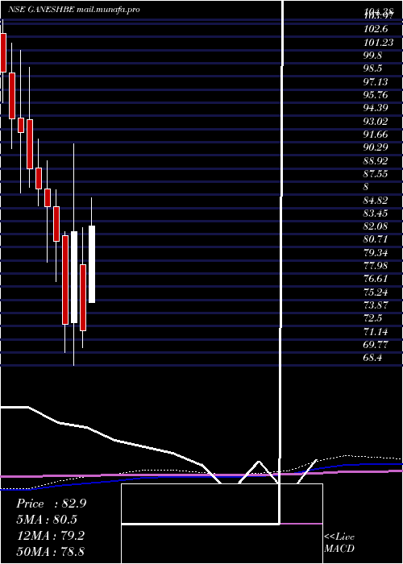Click the 72.5 price axis label
The height and width of the screenshot is (564, 403).
372,318
